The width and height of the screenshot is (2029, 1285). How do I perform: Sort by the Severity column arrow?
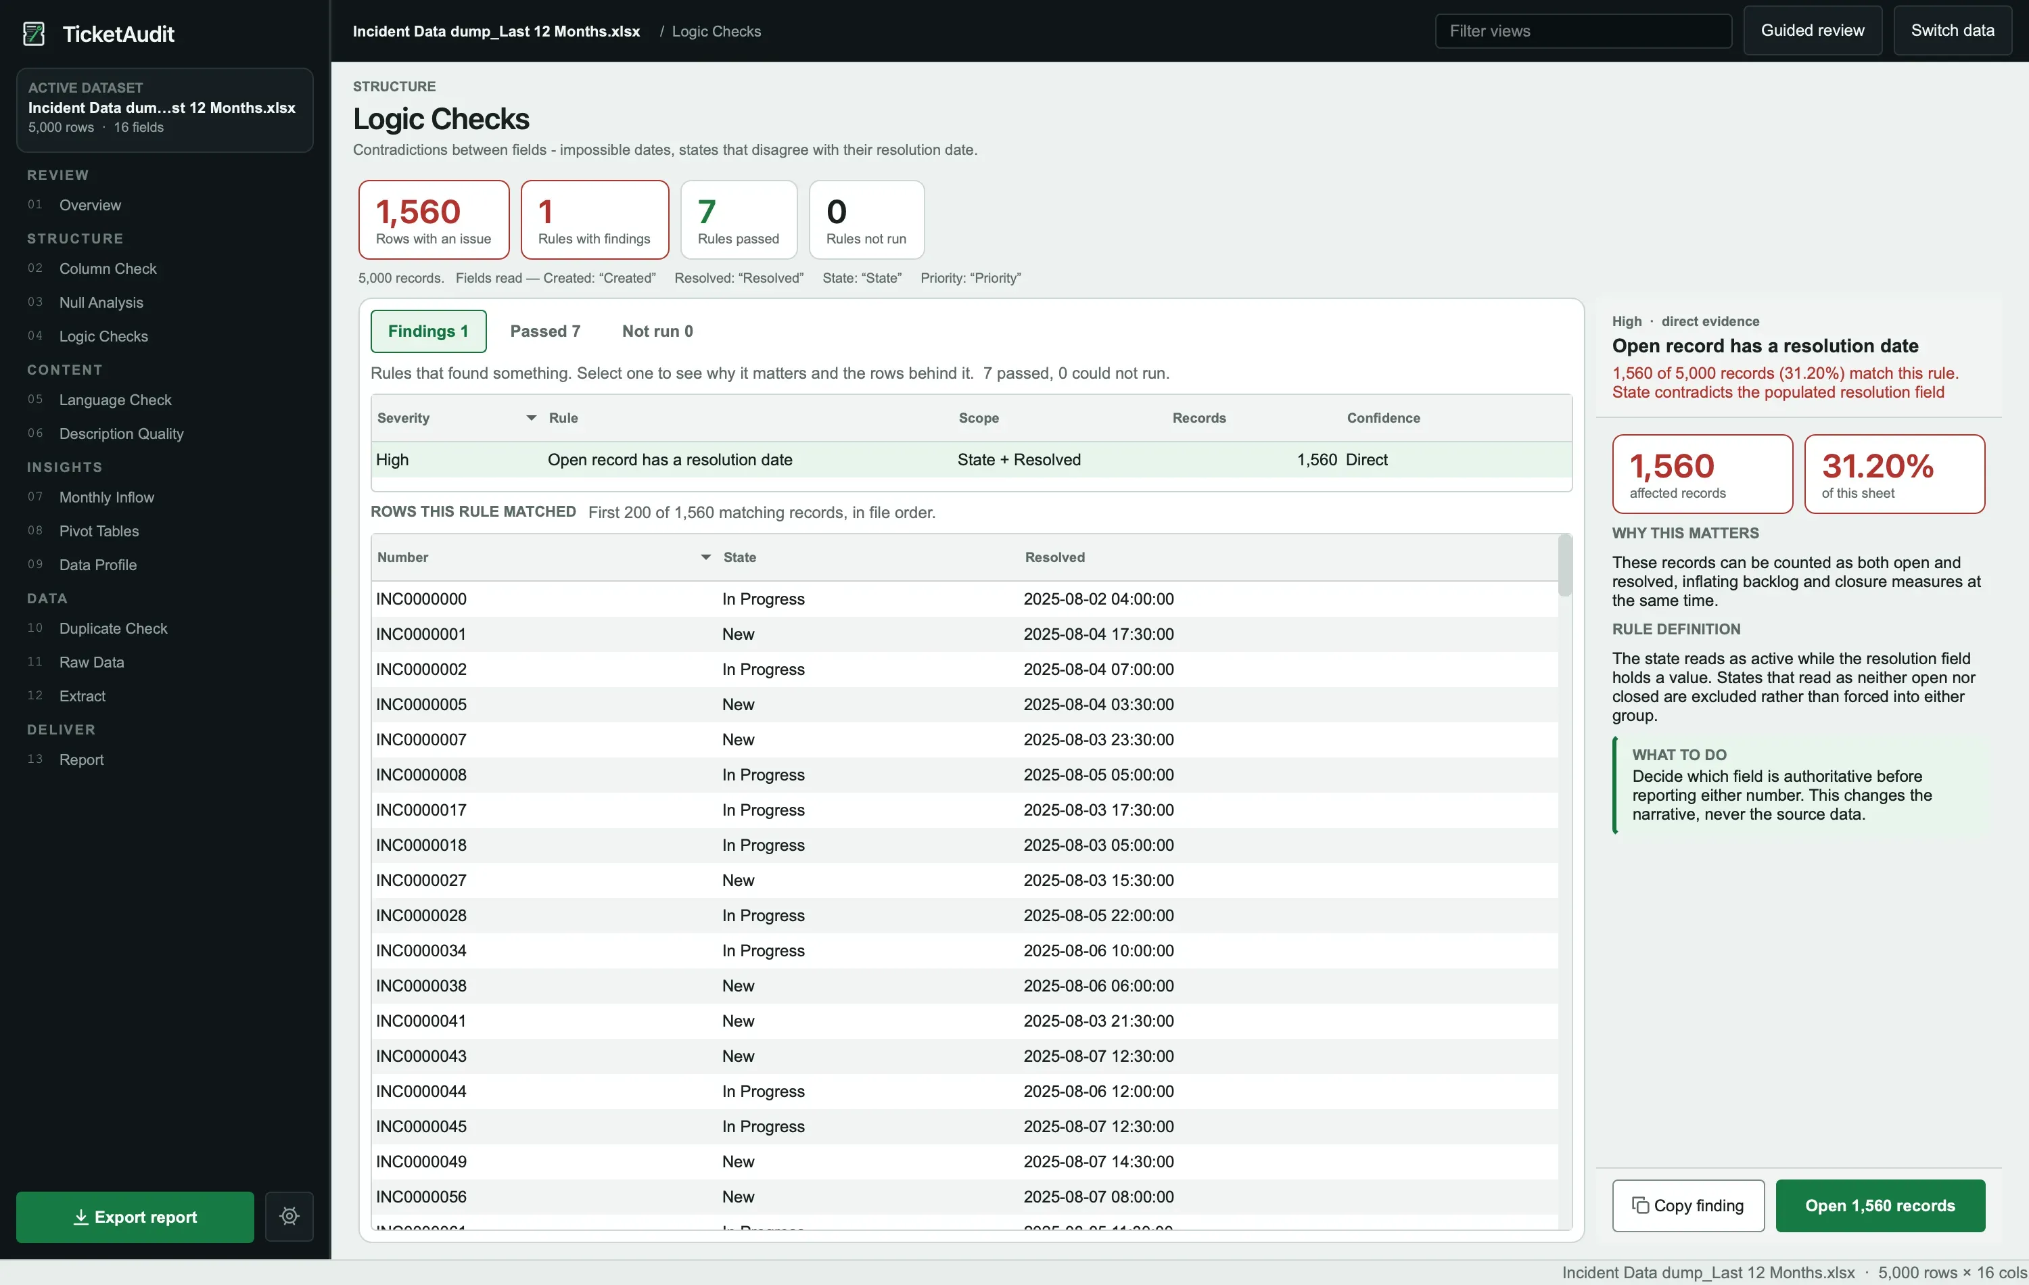531,418
